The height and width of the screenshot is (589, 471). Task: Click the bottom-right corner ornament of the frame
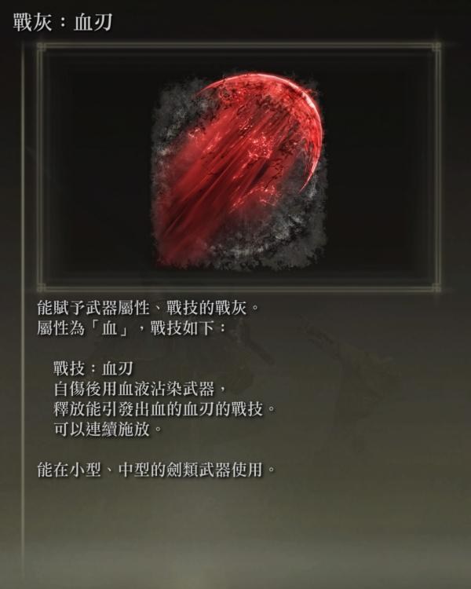click(436, 287)
